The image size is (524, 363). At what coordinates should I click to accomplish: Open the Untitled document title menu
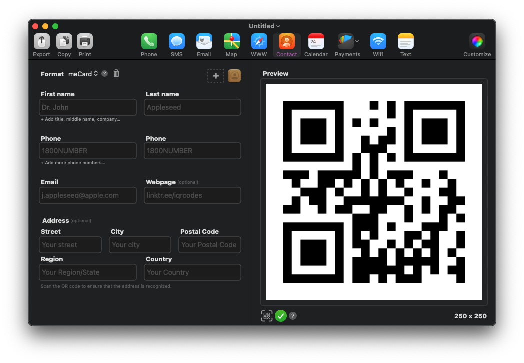tap(264, 26)
